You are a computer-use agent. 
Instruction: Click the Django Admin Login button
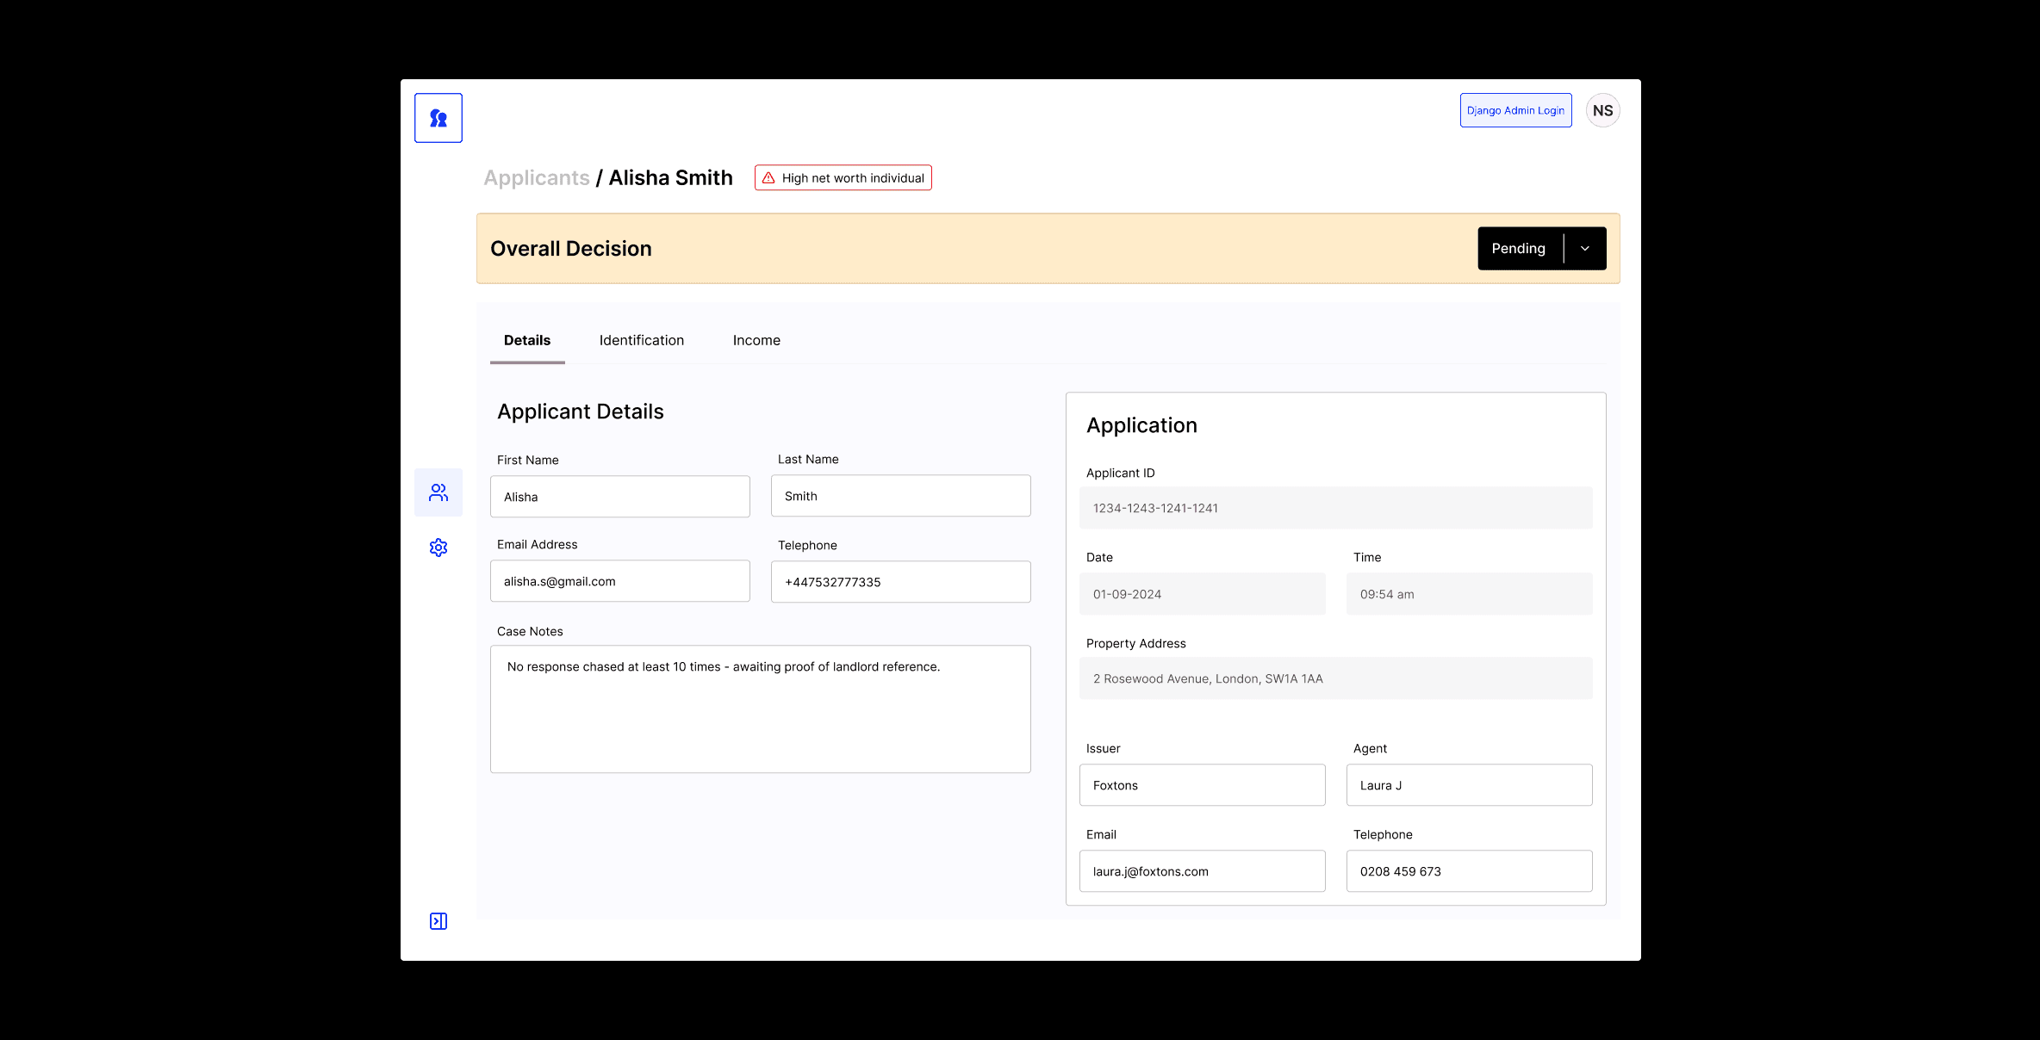[1515, 110]
